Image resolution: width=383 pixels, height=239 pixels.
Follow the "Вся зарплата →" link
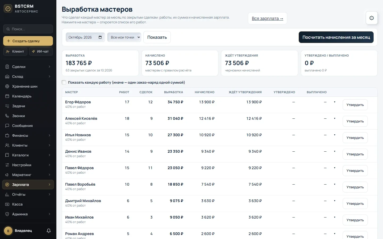267,18
